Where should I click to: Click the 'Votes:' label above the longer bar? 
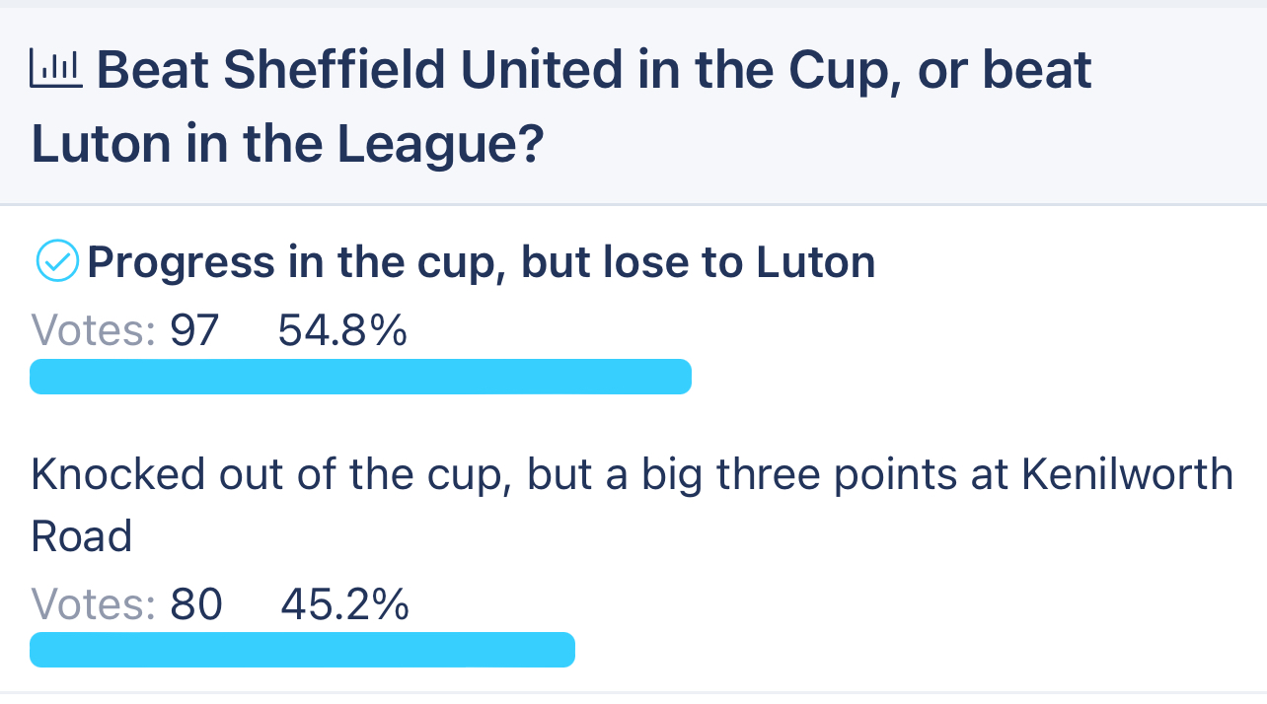click(x=94, y=331)
